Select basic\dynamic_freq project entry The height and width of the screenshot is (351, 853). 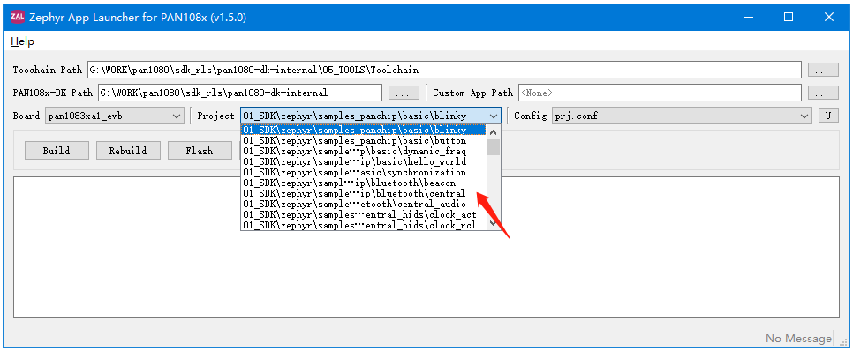point(364,151)
